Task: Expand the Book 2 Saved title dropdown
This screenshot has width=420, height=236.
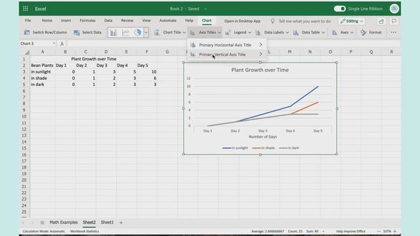Action: click(x=205, y=9)
